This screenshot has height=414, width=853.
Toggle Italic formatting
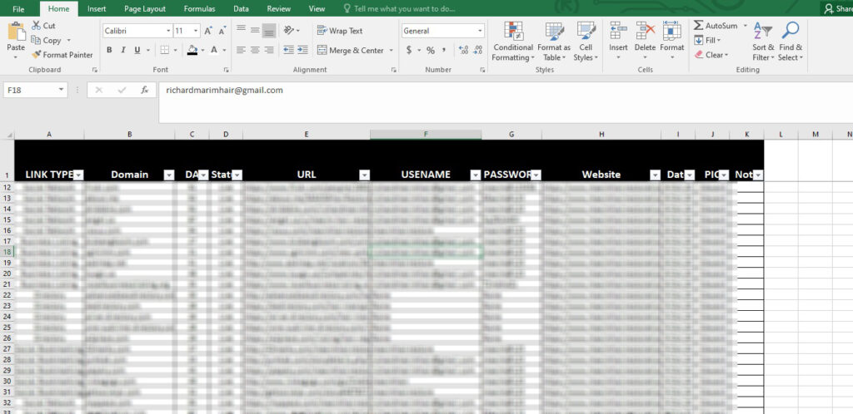[x=123, y=50]
